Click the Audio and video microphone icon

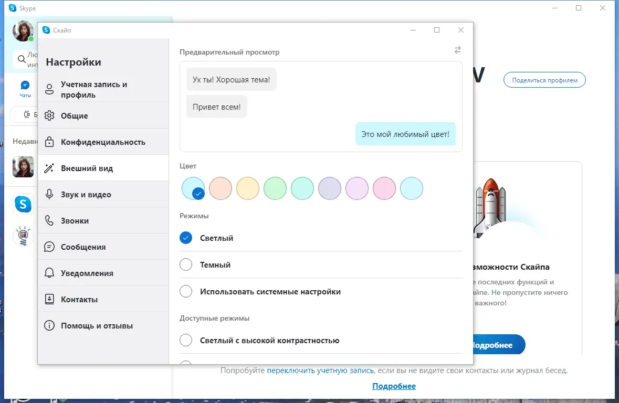[49, 194]
